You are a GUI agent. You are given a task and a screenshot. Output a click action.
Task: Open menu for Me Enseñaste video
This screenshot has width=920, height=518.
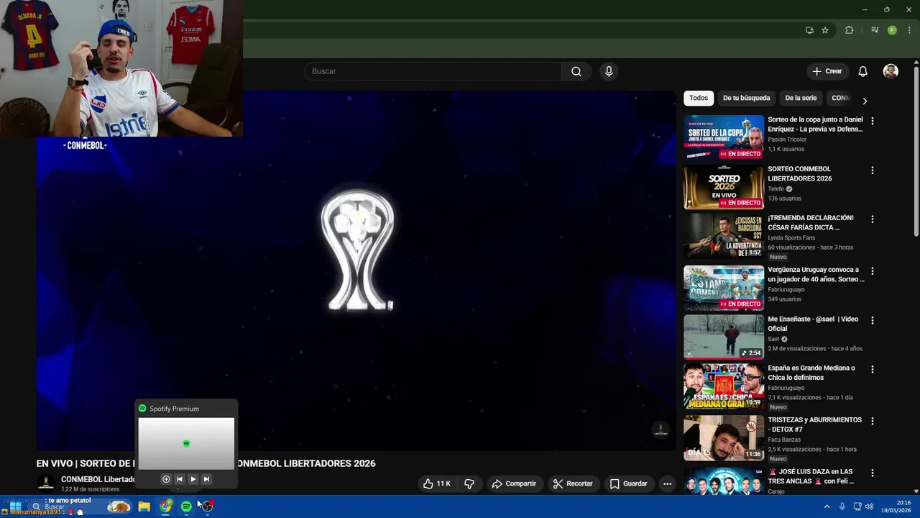873,320
